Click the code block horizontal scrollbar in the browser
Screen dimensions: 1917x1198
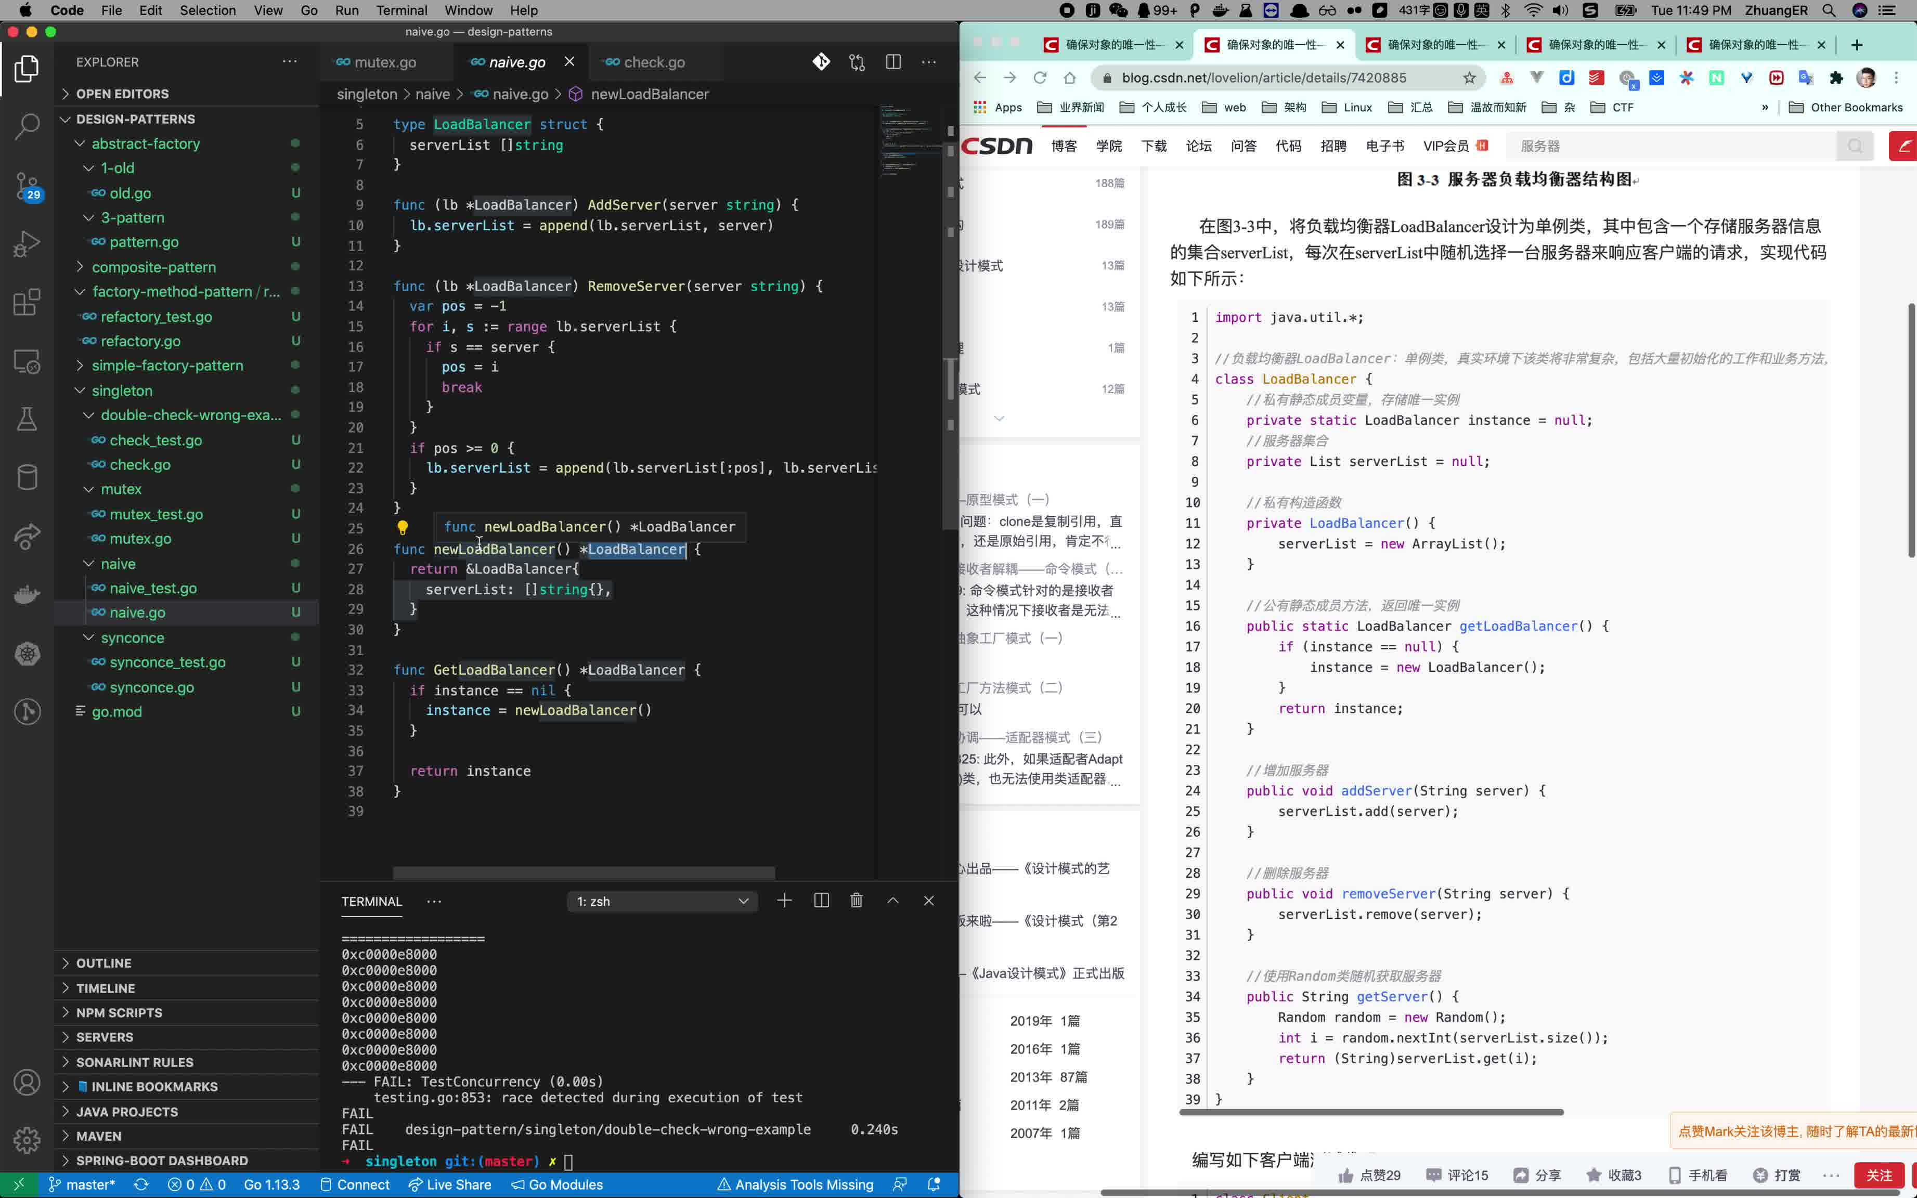(x=1371, y=1112)
